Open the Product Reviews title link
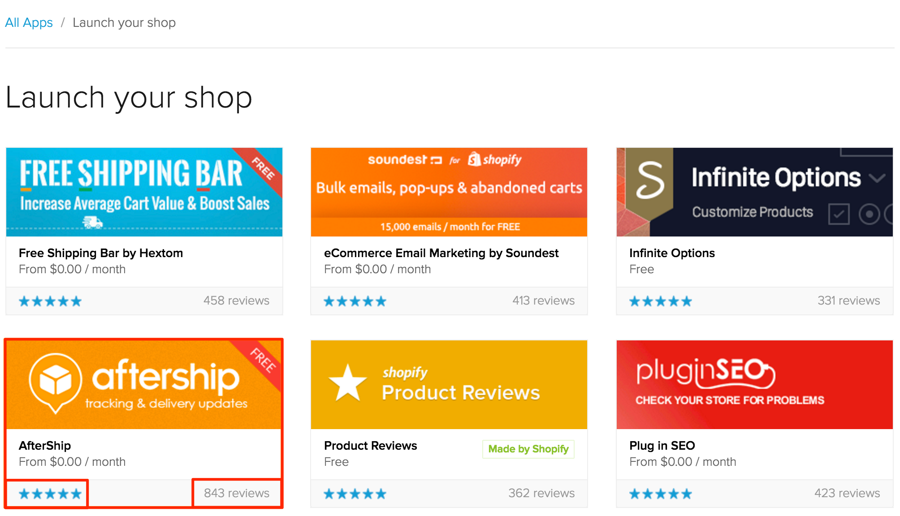 (x=370, y=446)
